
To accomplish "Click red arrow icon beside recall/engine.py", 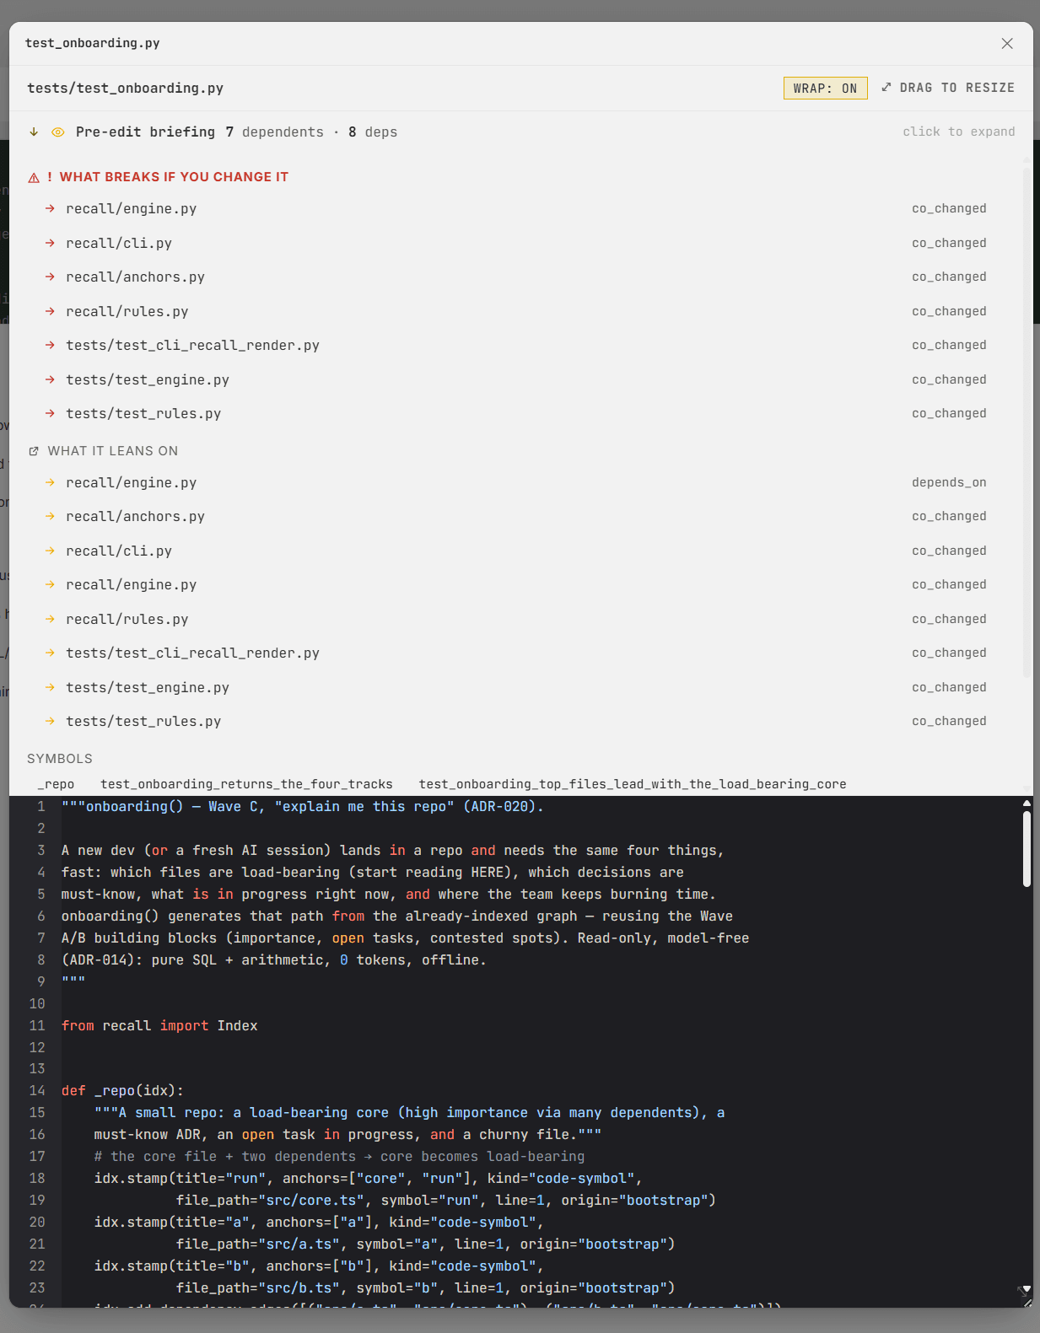I will (50, 208).
